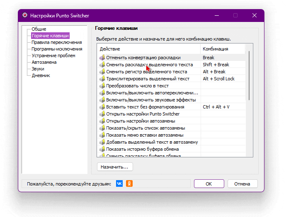Select row Показать меню вставки автозамены
The image size is (286, 217).
pyautogui.click(x=172, y=135)
